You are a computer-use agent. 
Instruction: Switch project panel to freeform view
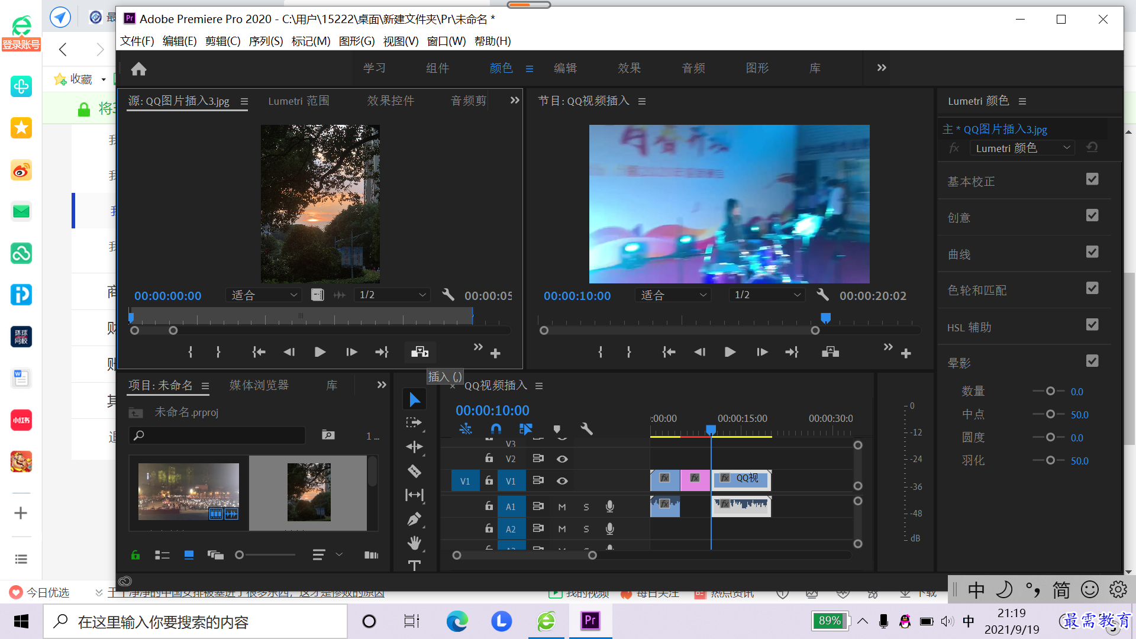coord(215,555)
